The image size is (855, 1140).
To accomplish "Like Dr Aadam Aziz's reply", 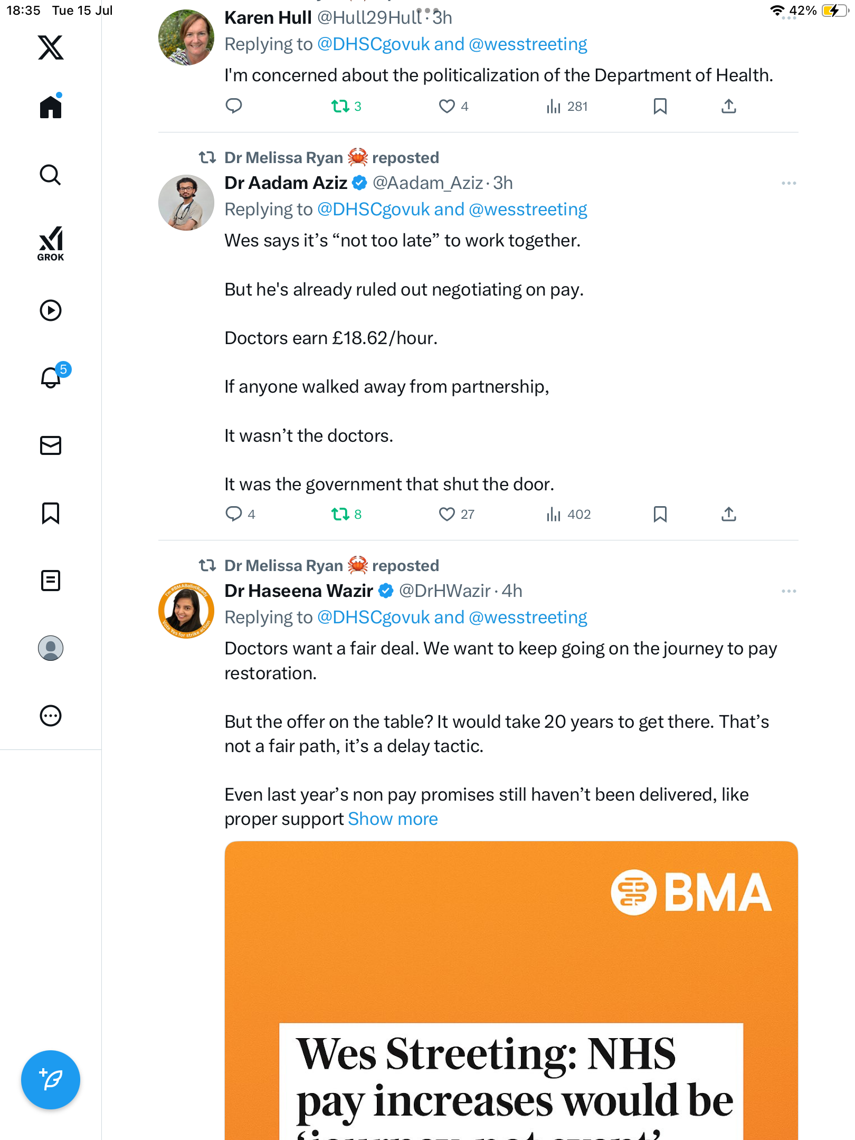I will (457, 514).
